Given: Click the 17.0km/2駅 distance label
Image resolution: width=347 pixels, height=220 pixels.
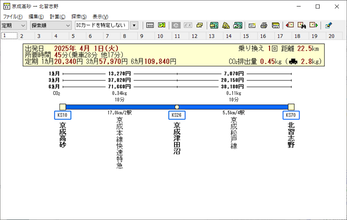Looking at the screenshot, I should [x=120, y=113].
